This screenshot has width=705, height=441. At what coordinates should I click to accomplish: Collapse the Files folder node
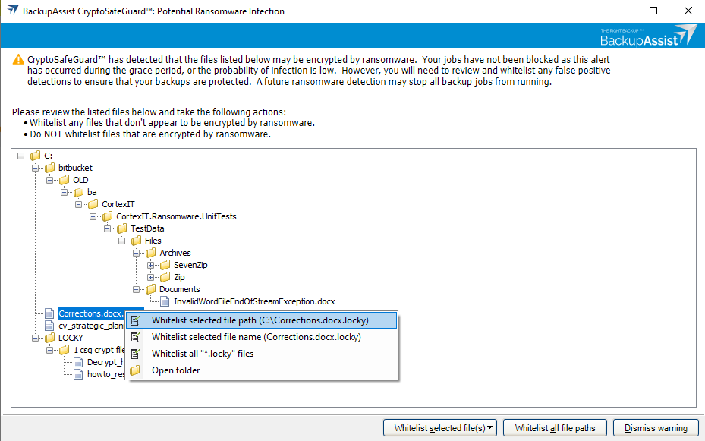[121, 241]
